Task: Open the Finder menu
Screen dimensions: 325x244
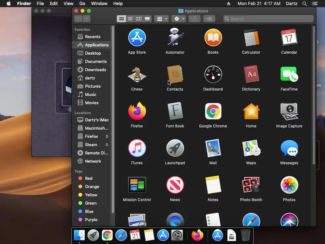Action: coord(24,3)
